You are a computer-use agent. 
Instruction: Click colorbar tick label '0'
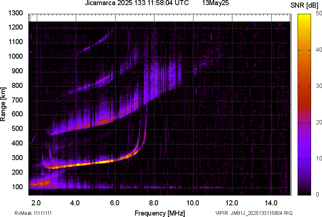[318, 194]
